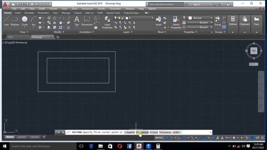
Task: Select the Line drawing tool
Action: click(6, 21)
